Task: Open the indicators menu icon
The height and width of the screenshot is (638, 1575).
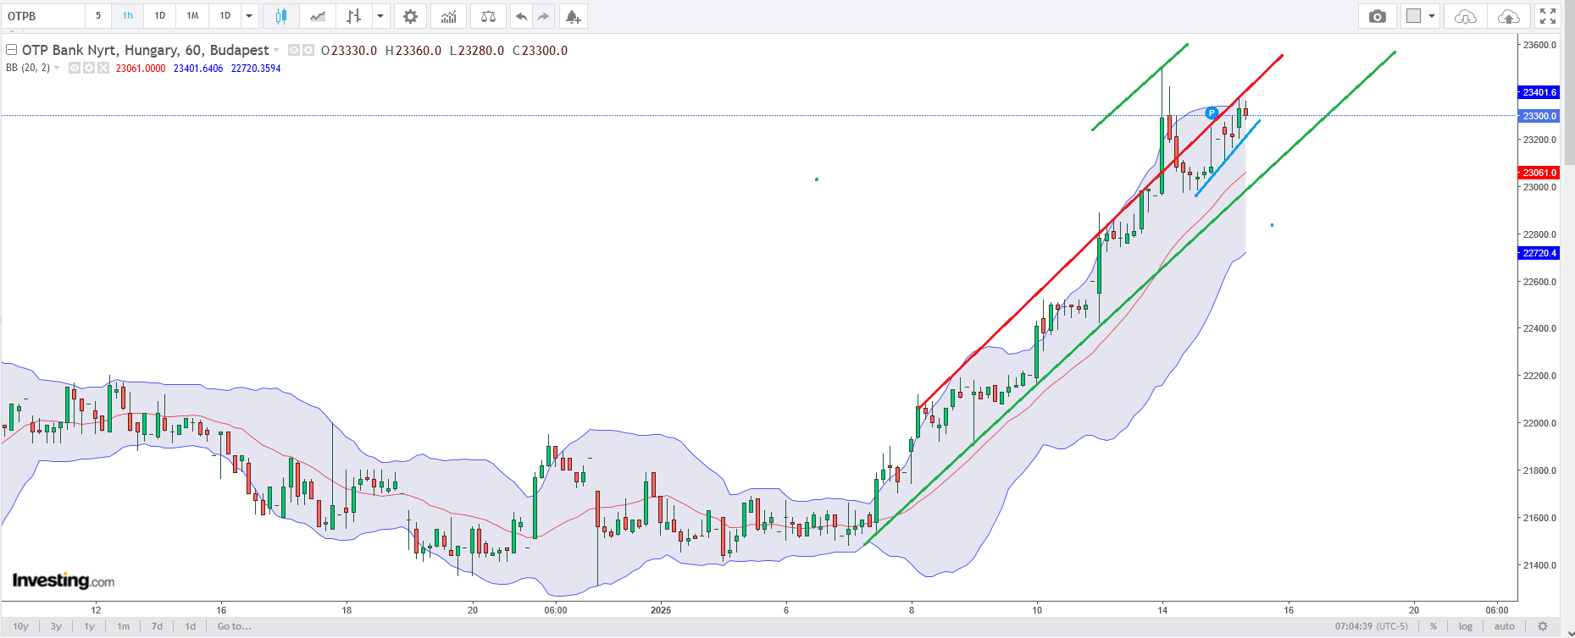Action: pyautogui.click(x=448, y=16)
